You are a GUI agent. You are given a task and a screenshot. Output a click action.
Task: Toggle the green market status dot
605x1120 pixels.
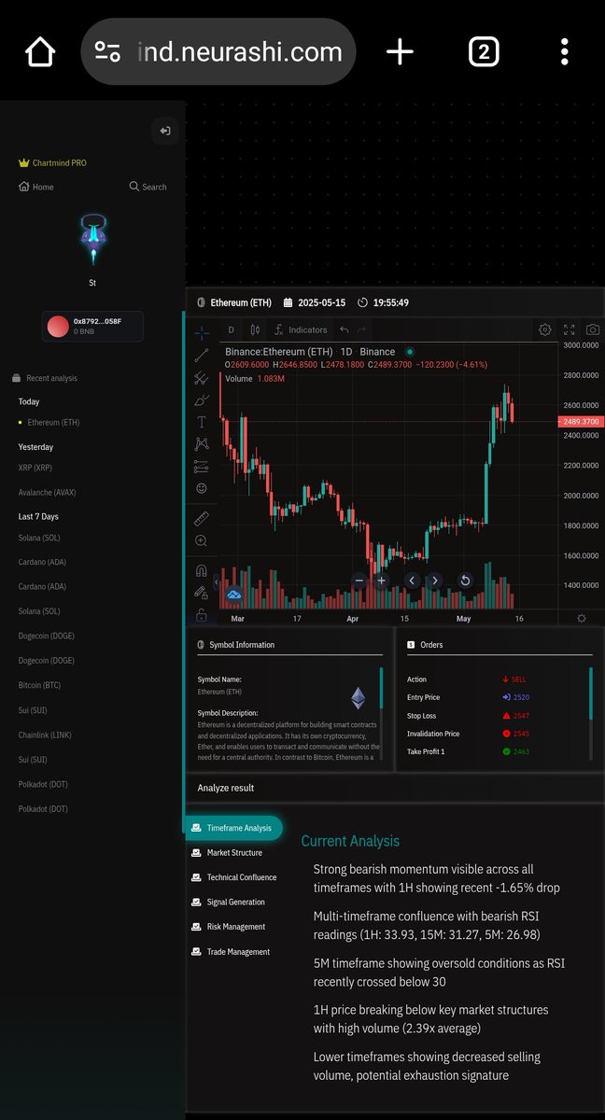coord(409,352)
